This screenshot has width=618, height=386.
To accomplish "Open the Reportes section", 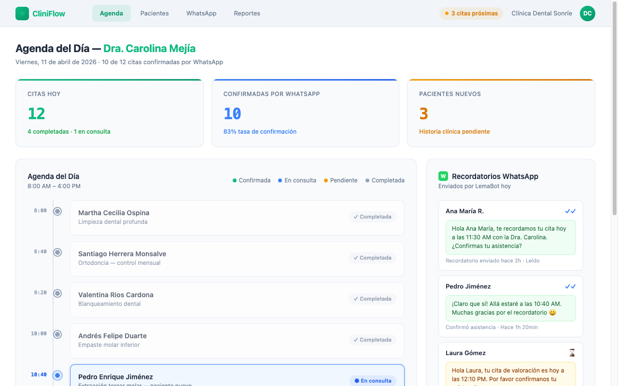I will pyautogui.click(x=247, y=13).
